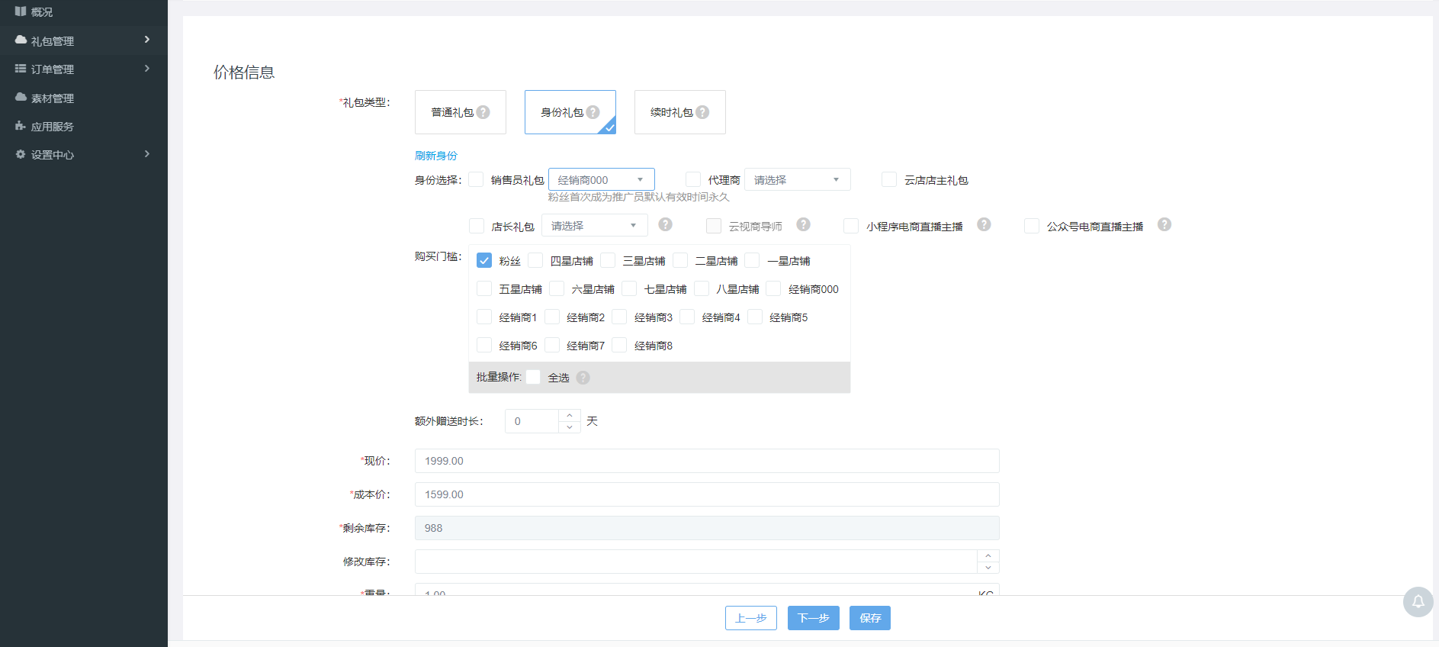Check the 经销商8 checkbox
This screenshot has height=647, width=1439.
point(619,345)
